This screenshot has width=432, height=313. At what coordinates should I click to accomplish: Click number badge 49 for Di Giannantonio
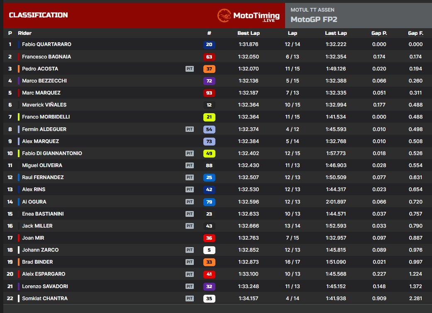[209, 153]
